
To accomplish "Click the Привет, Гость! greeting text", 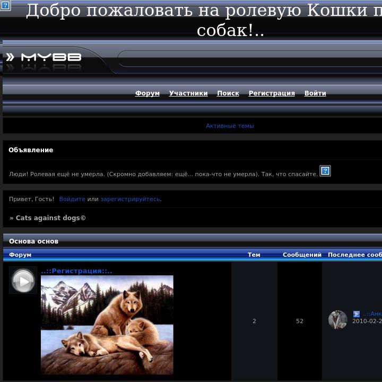I will [x=31, y=199].
